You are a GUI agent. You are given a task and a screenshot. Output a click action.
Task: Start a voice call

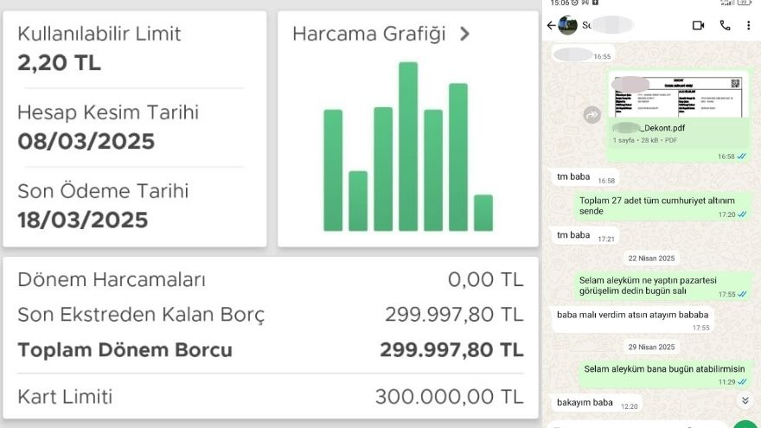[x=725, y=26]
